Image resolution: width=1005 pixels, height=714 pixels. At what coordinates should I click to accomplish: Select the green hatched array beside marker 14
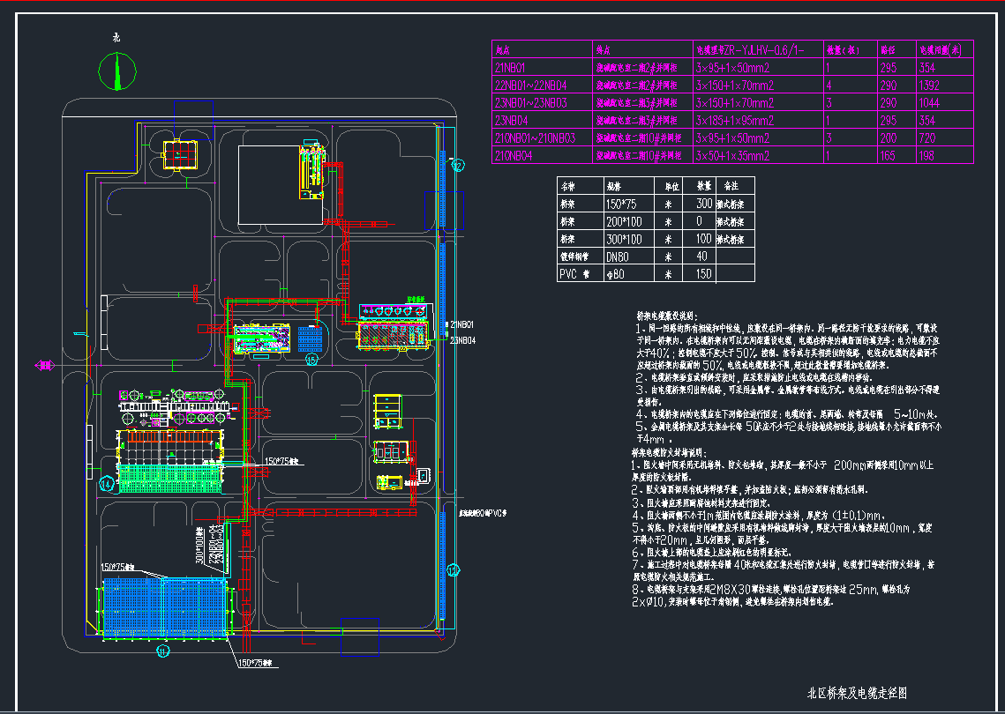pos(173,477)
